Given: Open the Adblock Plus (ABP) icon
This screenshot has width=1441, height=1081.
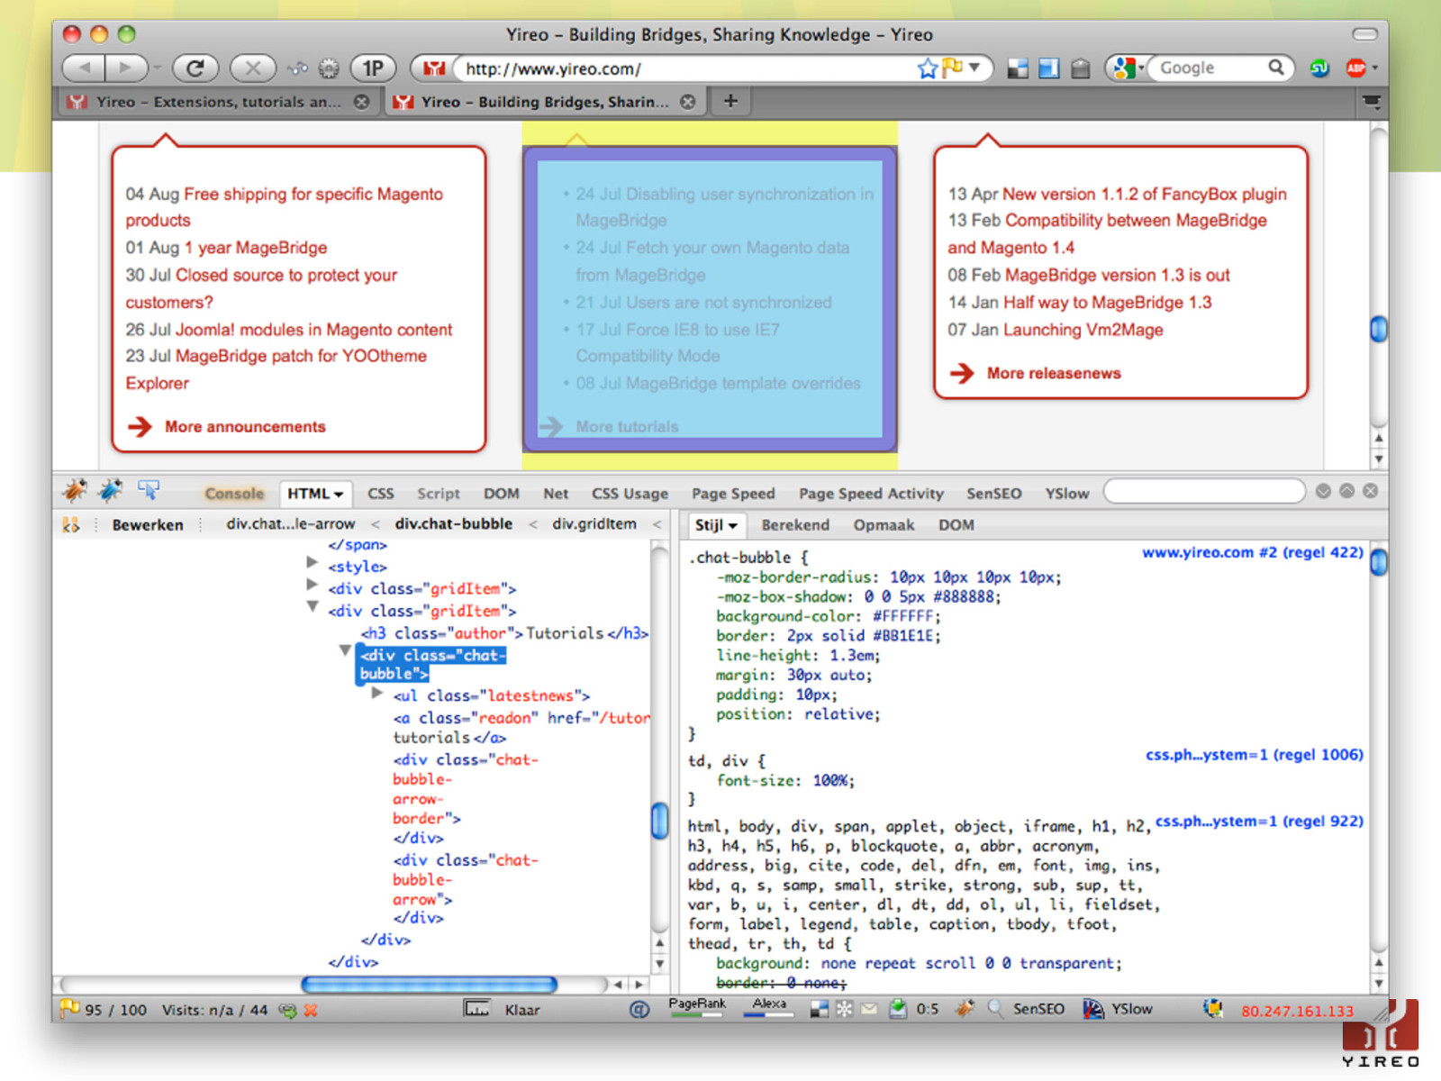Looking at the screenshot, I should point(1355,68).
